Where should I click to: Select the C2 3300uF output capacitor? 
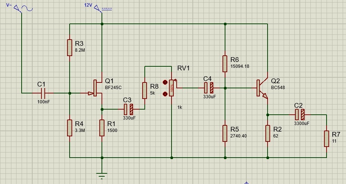pos(300,115)
